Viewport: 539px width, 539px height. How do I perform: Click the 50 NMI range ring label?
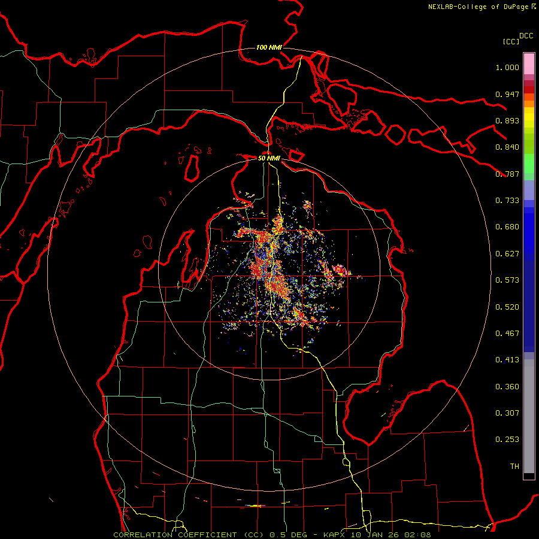coord(269,158)
